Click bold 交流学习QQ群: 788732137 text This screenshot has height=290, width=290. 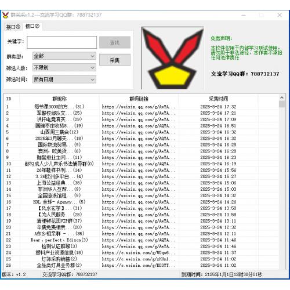click(245, 74)
